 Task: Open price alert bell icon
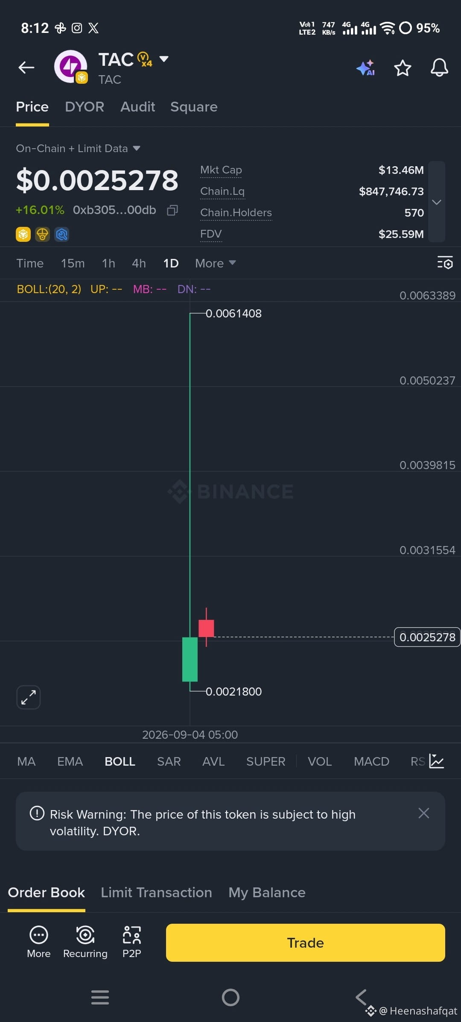439,68
